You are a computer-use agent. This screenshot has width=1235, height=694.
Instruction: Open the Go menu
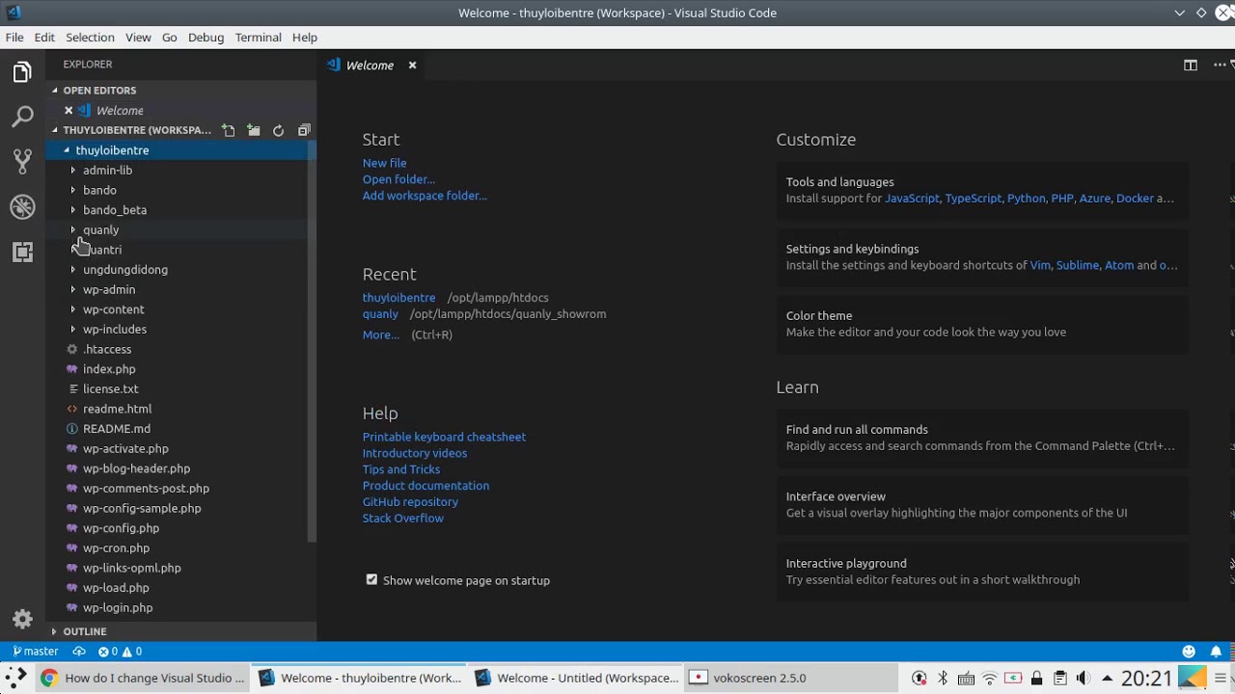click(169, 37)
